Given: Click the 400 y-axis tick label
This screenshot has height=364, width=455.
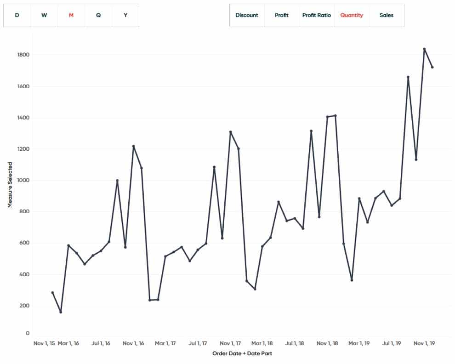Looking at the screenshot, I should click(x=25, y=274).
